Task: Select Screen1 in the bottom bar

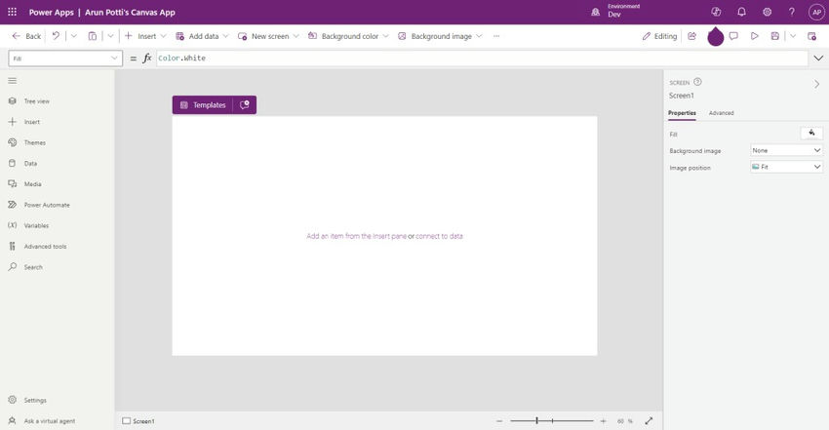Action: 138,421
